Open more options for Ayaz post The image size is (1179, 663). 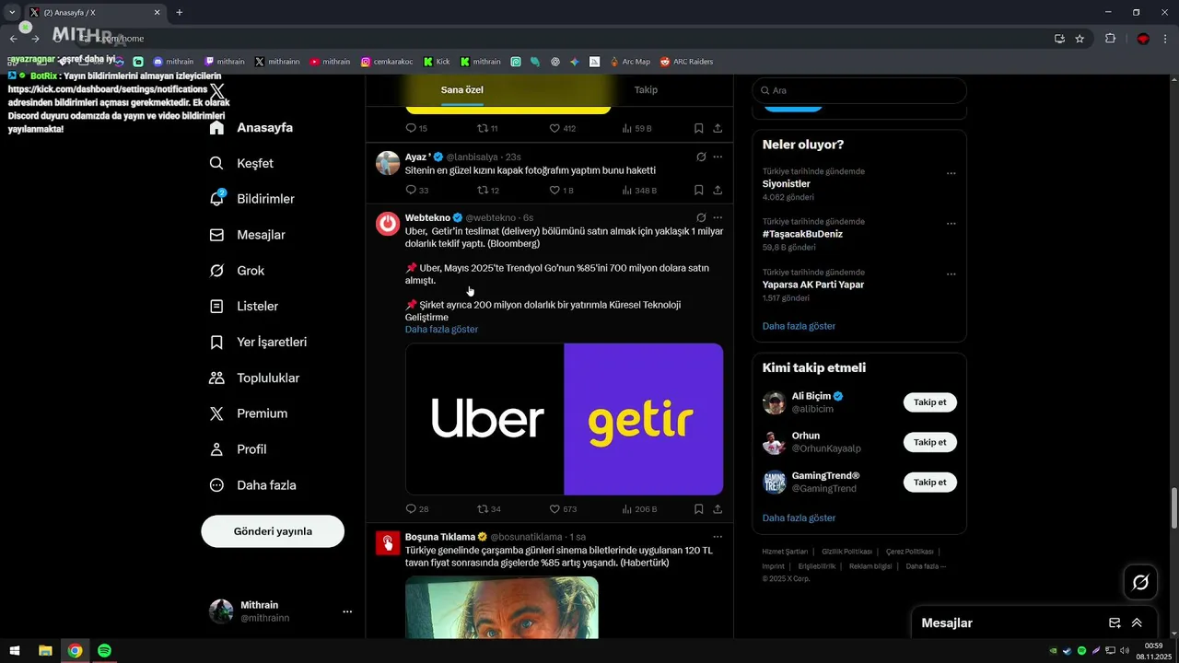[x=718, y=157]
